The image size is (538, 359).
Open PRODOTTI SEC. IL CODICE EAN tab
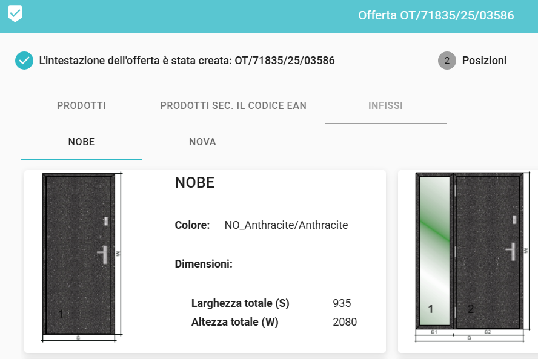233,106
